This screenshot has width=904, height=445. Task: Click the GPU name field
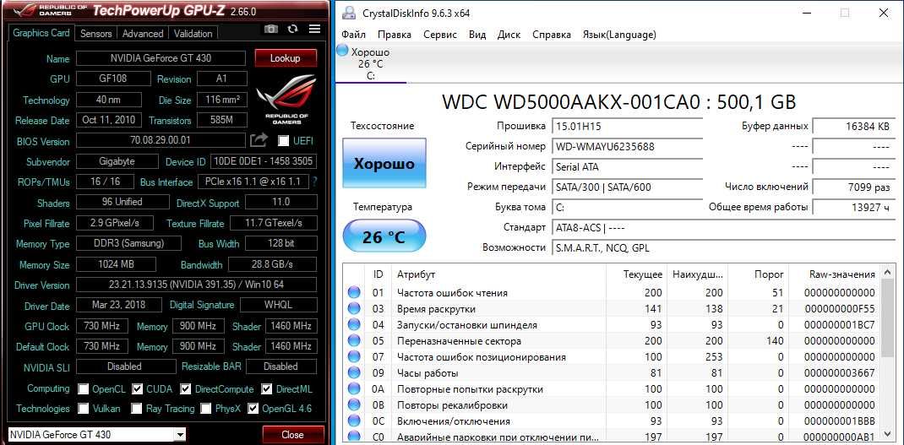pos(161,58)
